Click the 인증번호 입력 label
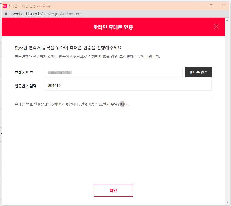Viewport: 231px width, 206px height. click(x=25, y=86)
